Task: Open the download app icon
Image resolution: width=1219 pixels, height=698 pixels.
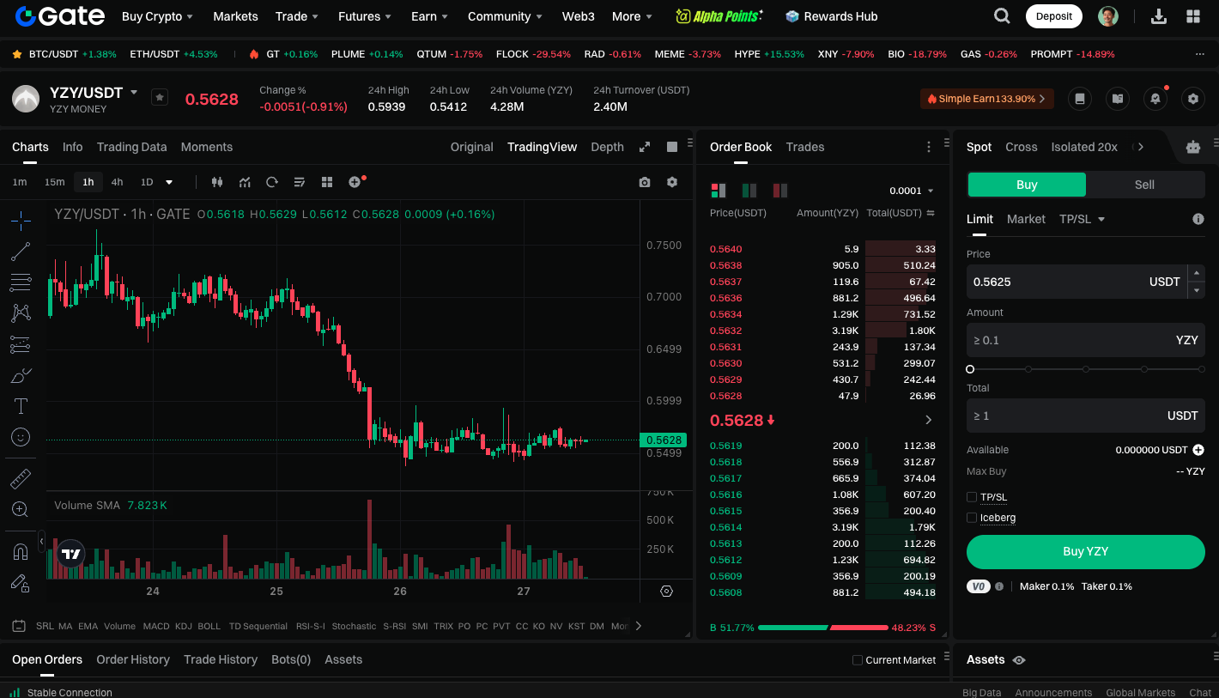Action: [x=1159, y=16]
